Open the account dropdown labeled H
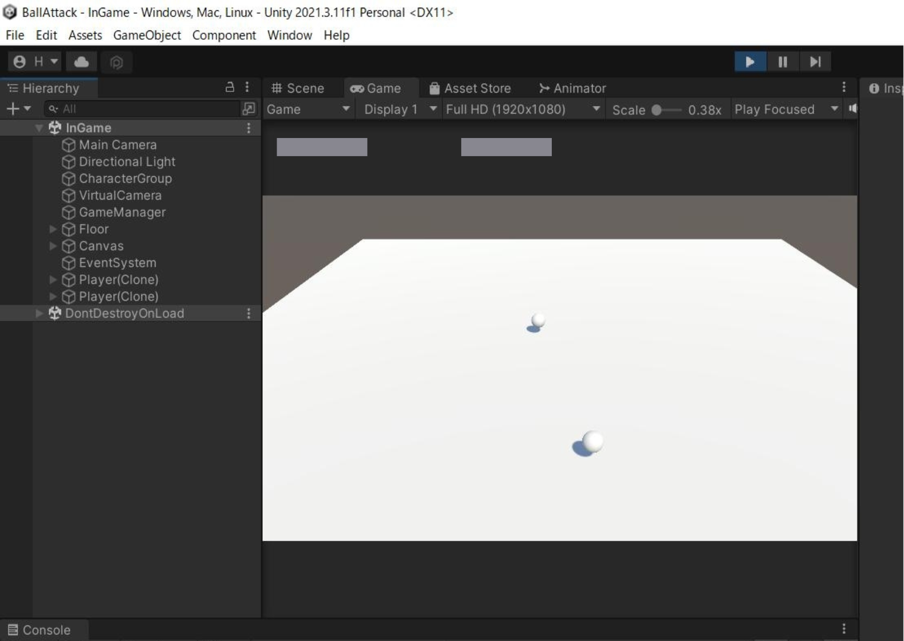The width and height of the screenshot is (904, 641). coord(35,62)
